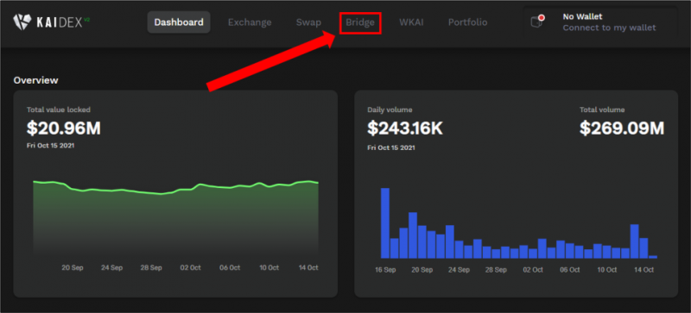
Task: Go to the Swap tab
Action: pyautogui.click(x=308, y=22)
